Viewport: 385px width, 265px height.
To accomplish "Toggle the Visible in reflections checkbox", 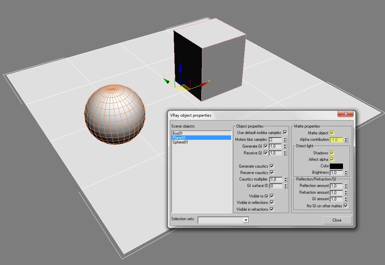I will (x=272, y=202).
